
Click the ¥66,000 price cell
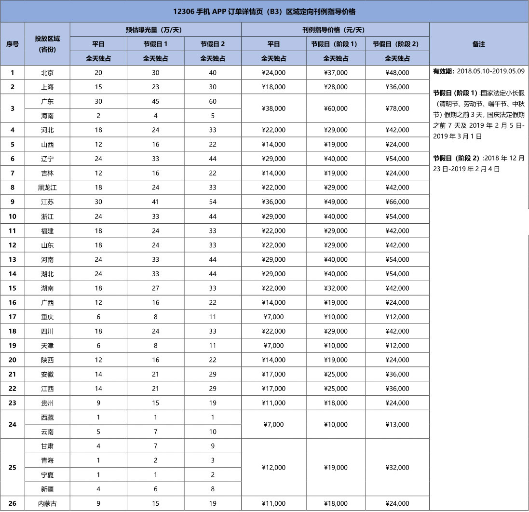pyautogui.click(x=397, y=202)
